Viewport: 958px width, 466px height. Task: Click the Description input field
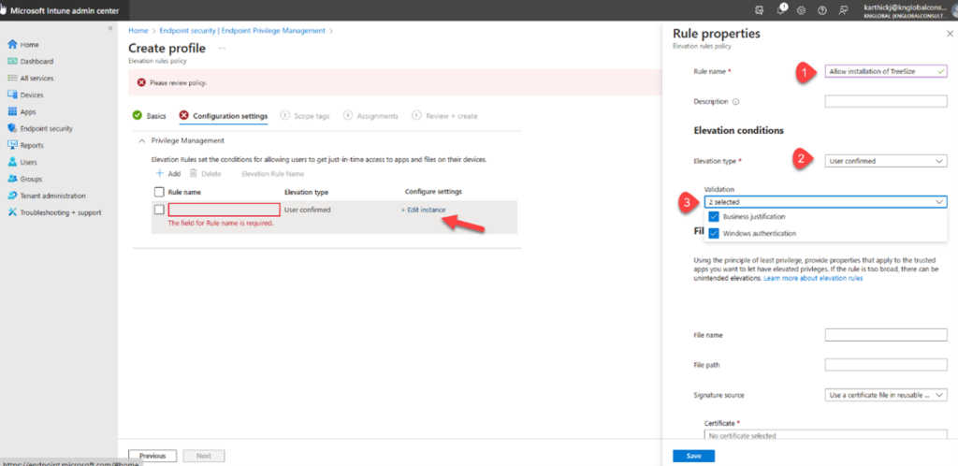click(886, 101)
